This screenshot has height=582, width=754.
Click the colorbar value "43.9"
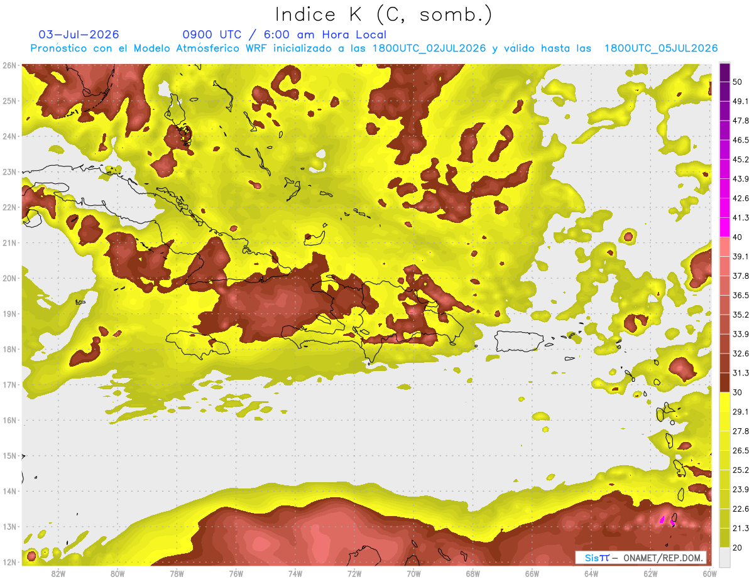[741, 179]
